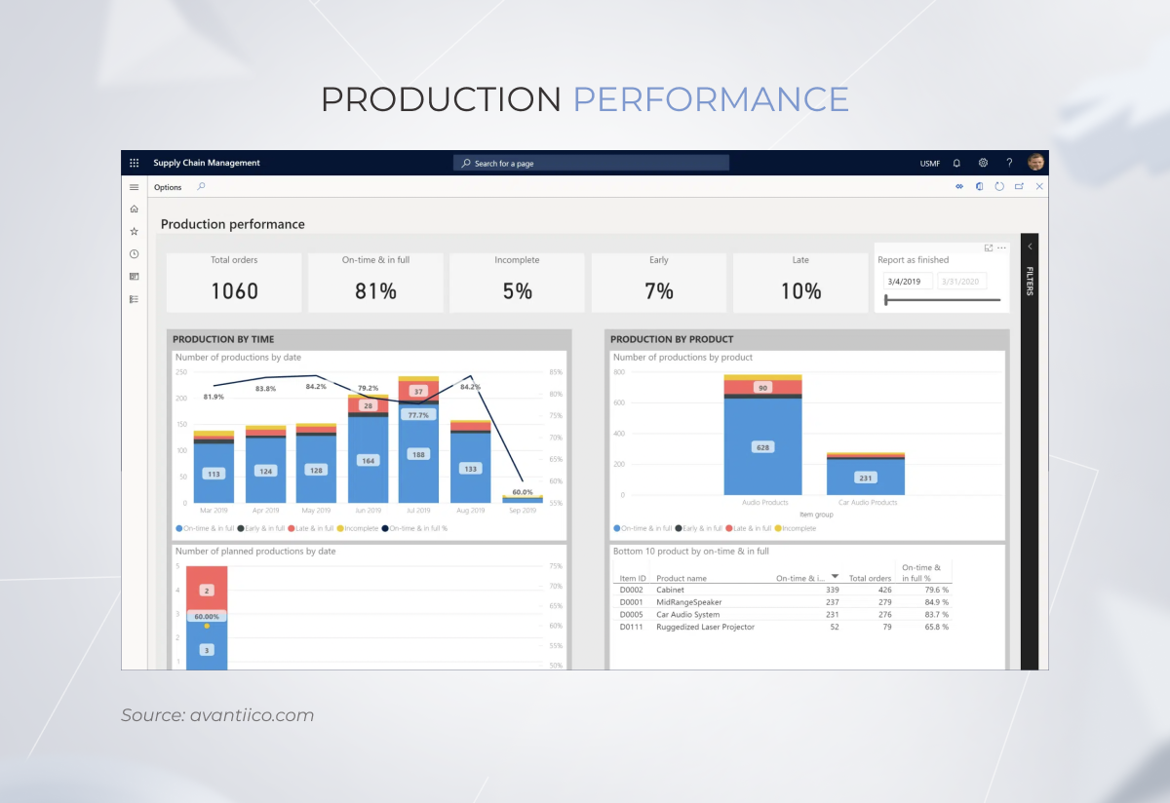
Task: View recently opened pages with the clock icon
Action: point(134,253)
